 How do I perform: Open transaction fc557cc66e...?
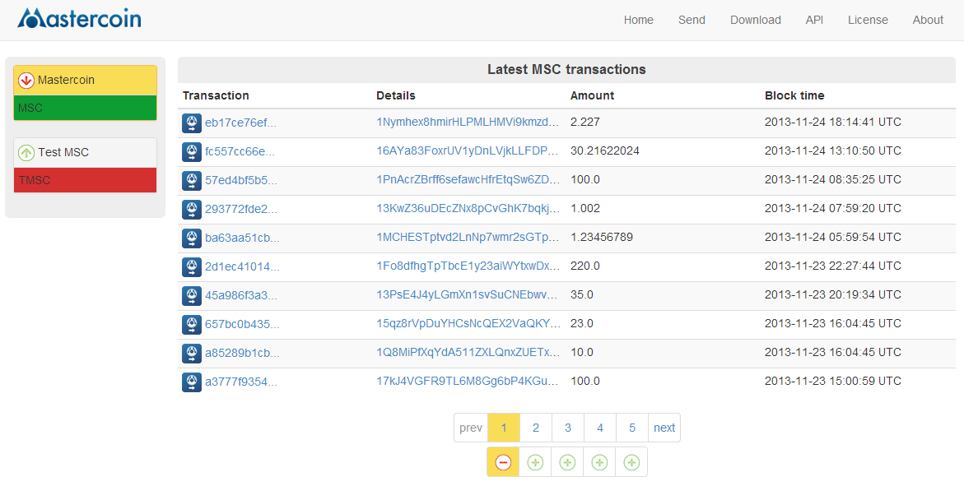tap(240, 152)
